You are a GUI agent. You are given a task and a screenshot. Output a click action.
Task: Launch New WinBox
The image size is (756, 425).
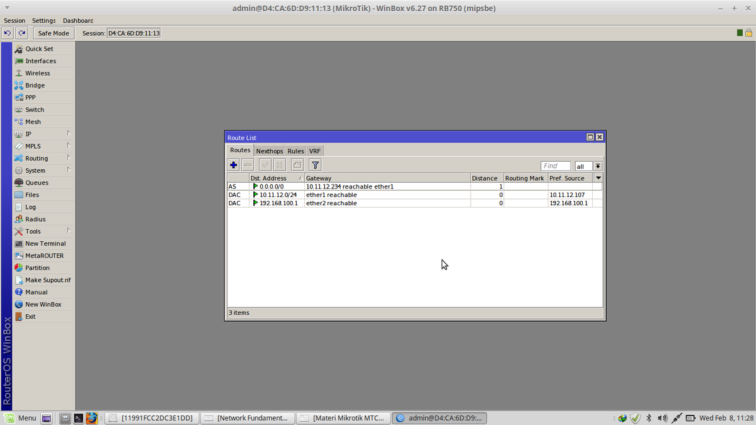(x=43, y=304)
